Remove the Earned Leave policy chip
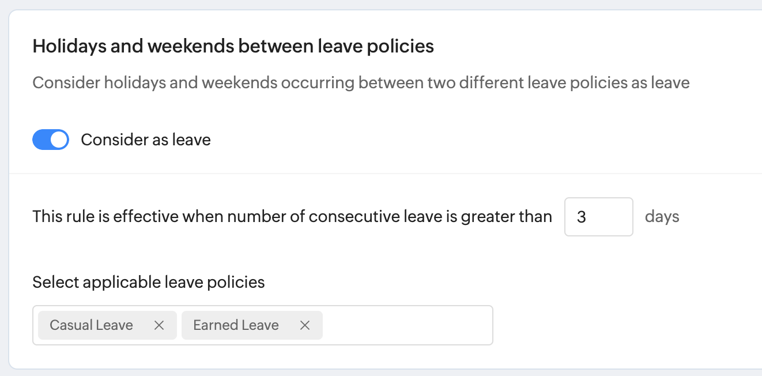The image size is (762, 376). [305, 325]
